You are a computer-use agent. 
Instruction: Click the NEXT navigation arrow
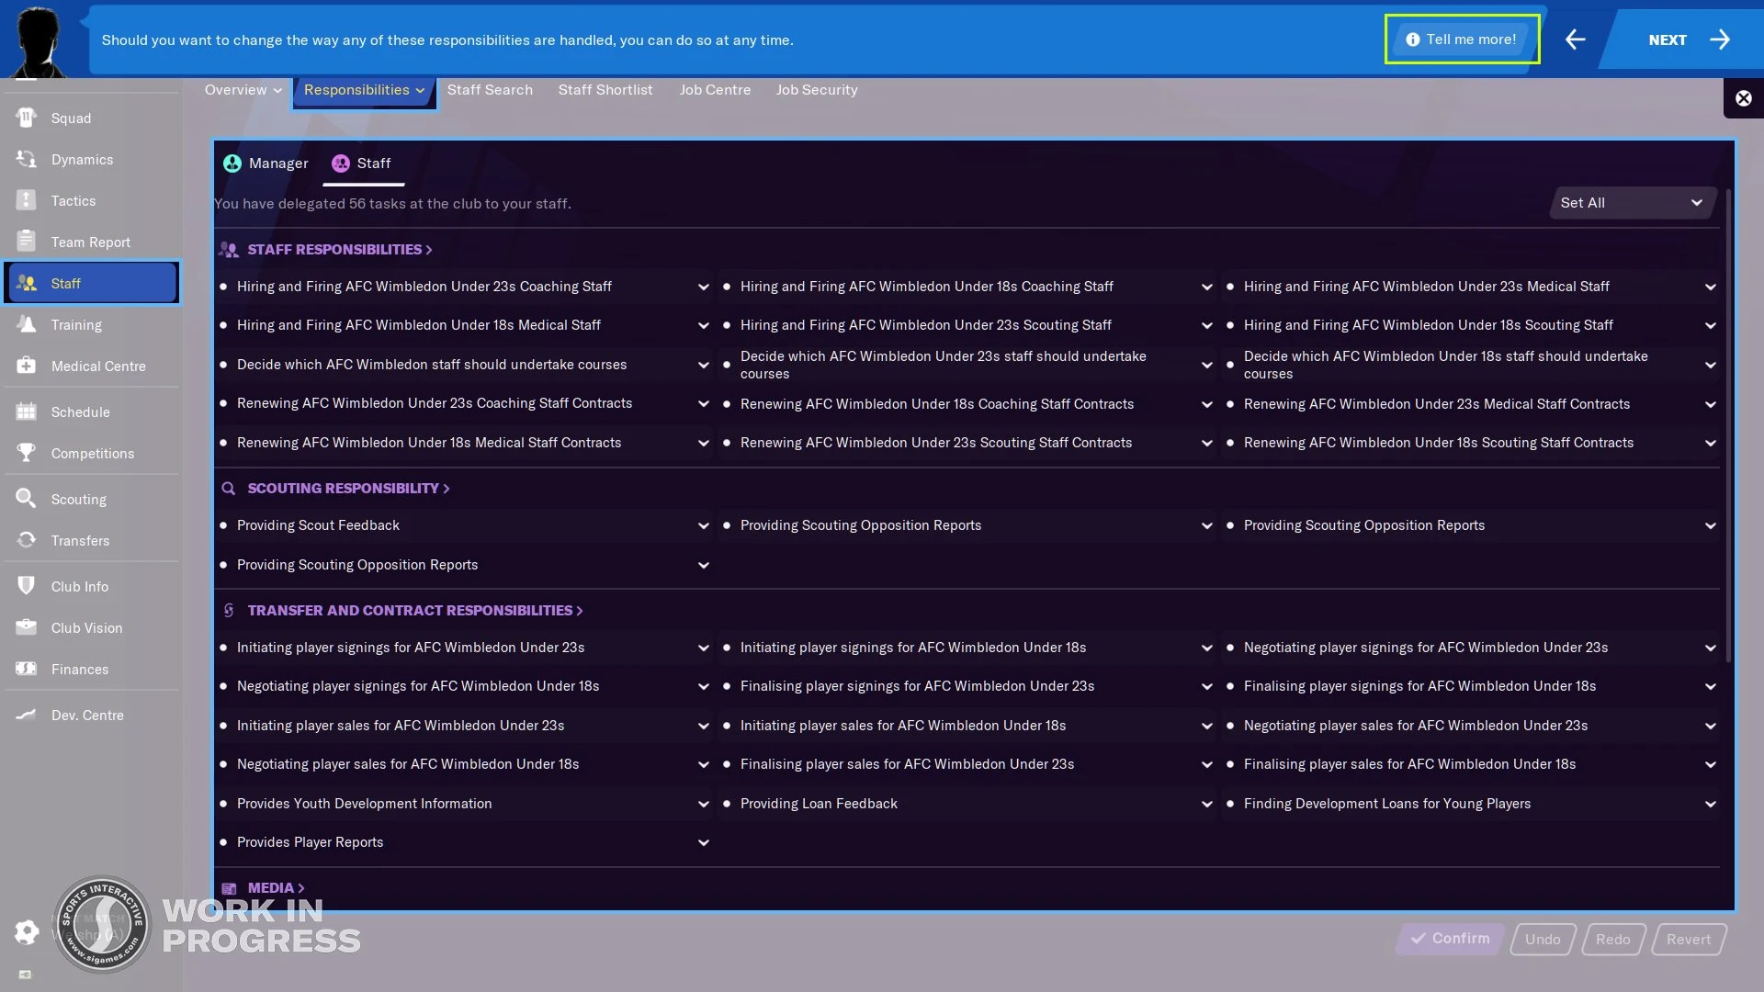[1720, 39]
